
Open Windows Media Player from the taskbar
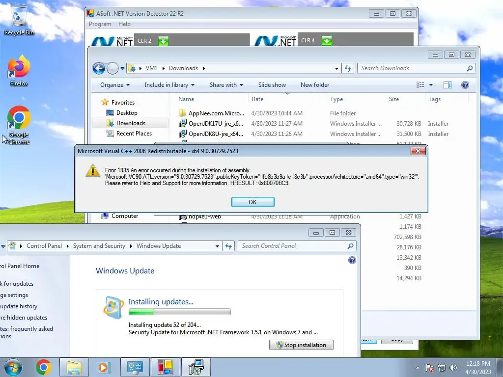(104, 367)
